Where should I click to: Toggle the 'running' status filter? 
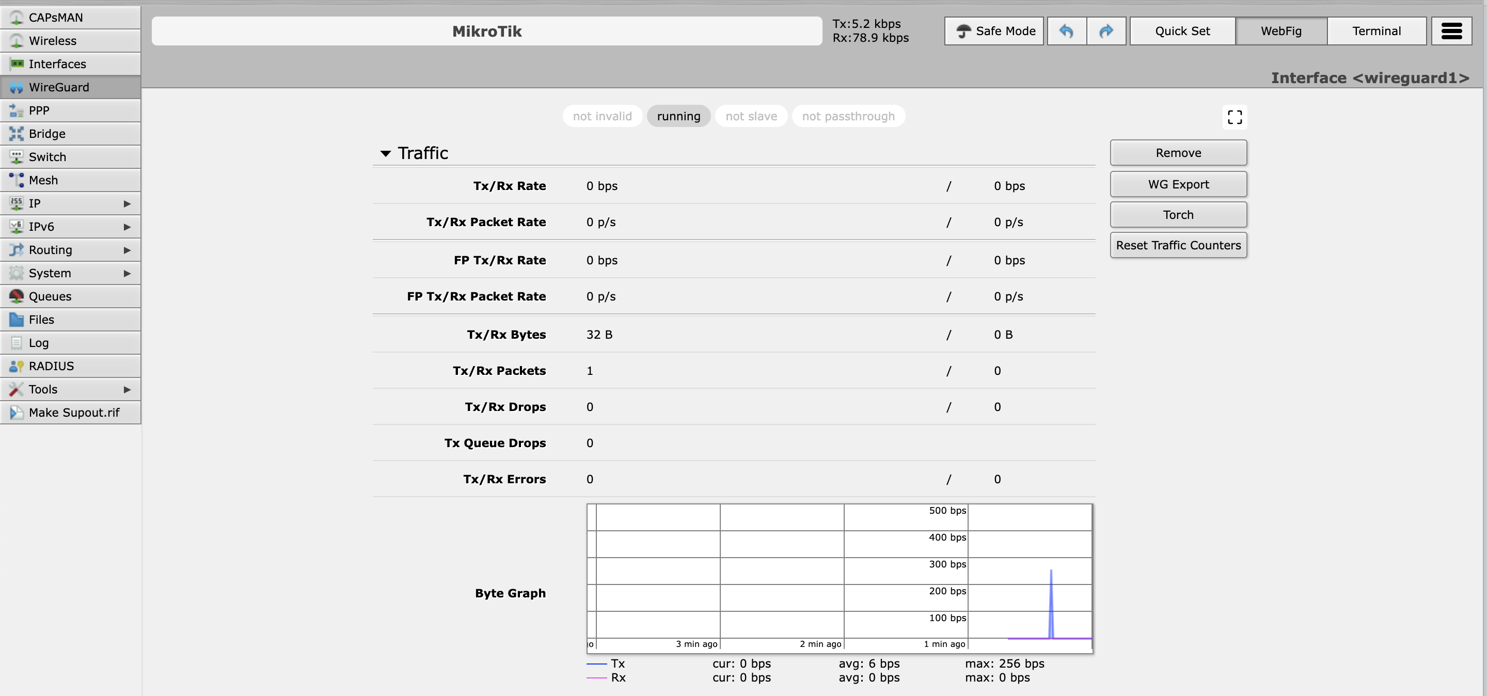[679, 116]
